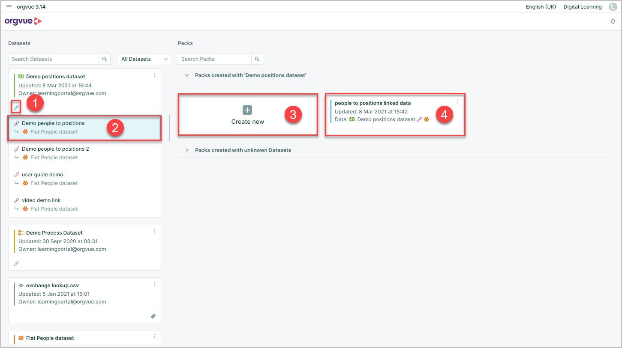Click the search icon next to Search Packs
Viewport: 622px width, 348px height.
(257, 59)
